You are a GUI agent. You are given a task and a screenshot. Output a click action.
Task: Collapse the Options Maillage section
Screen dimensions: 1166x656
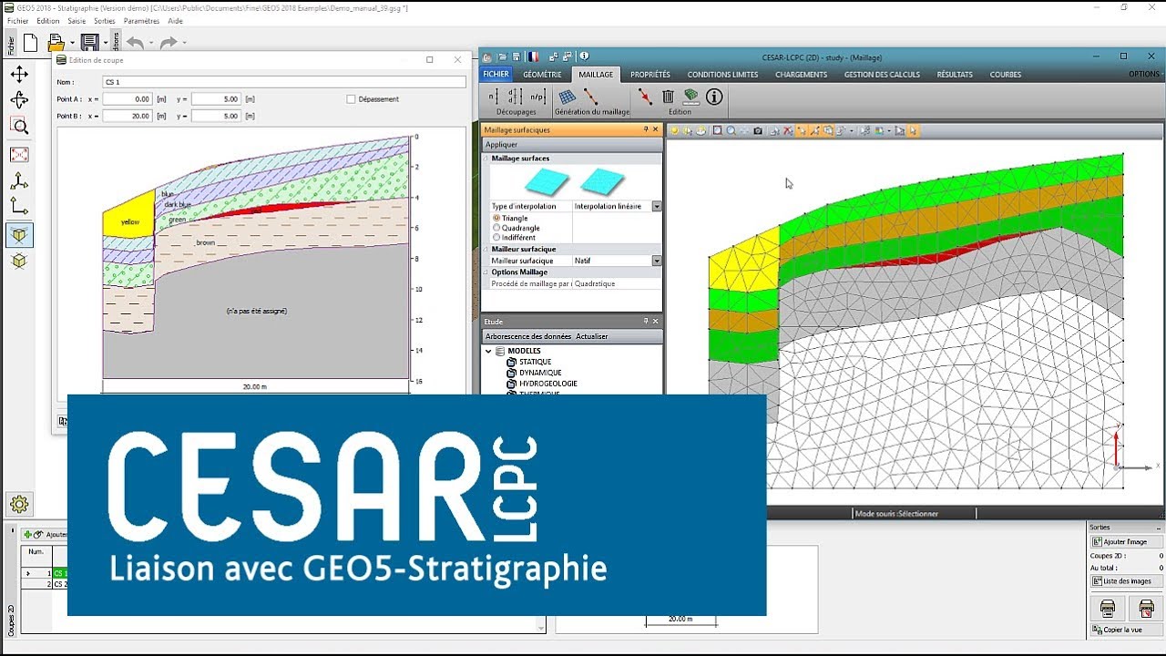coord(486,272)
